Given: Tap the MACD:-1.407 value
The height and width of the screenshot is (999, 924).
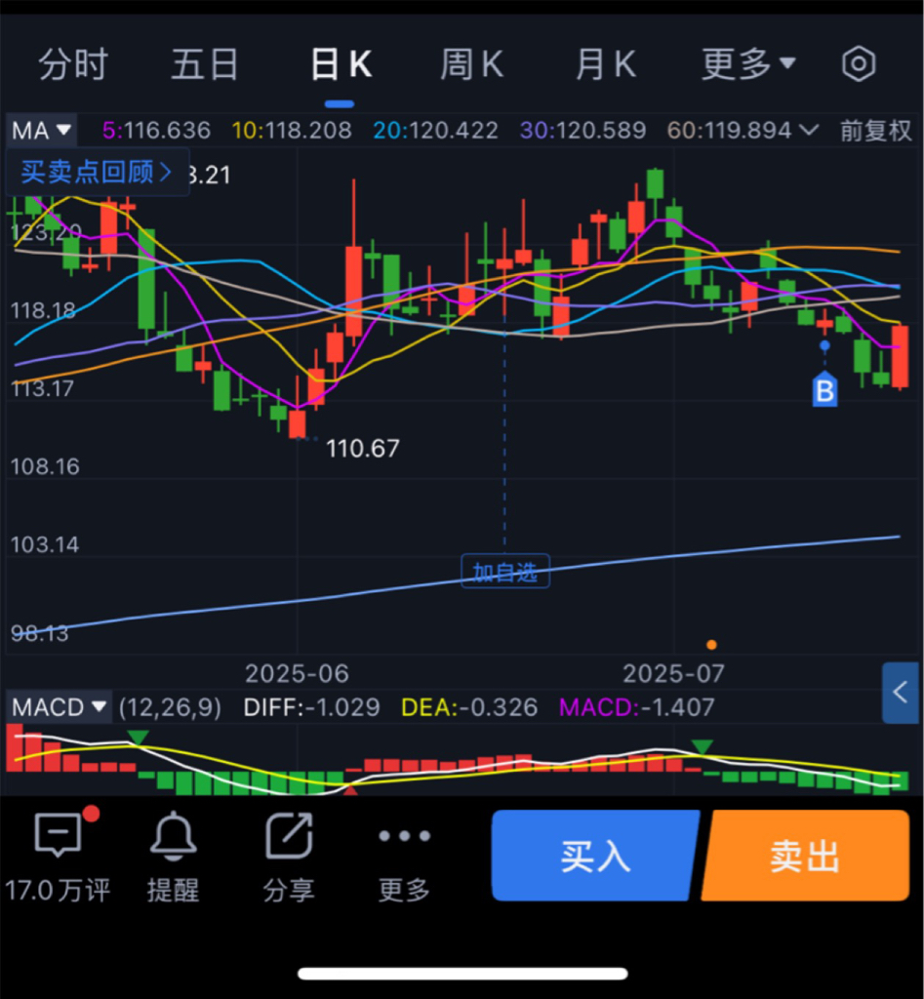Looking at the screenshot, I should point(636,707).
